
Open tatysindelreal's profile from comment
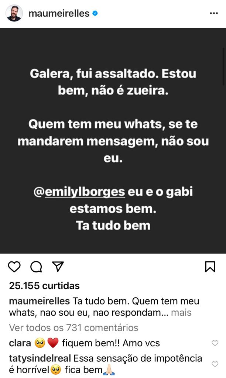coord(40,358)
